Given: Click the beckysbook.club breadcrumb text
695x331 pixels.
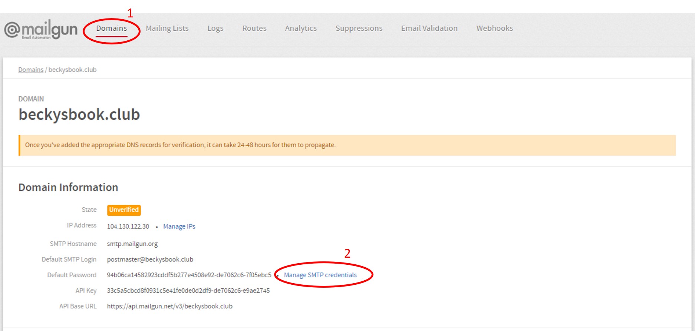Looking at the screenshot, I should tap(73, 70).
